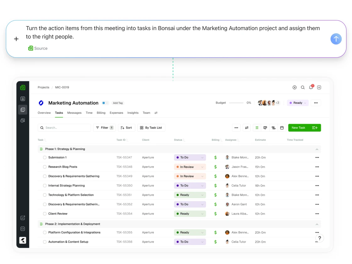Switch to the Overview tab
This screenshot has height=264, width=352.
tap(44, 113)
